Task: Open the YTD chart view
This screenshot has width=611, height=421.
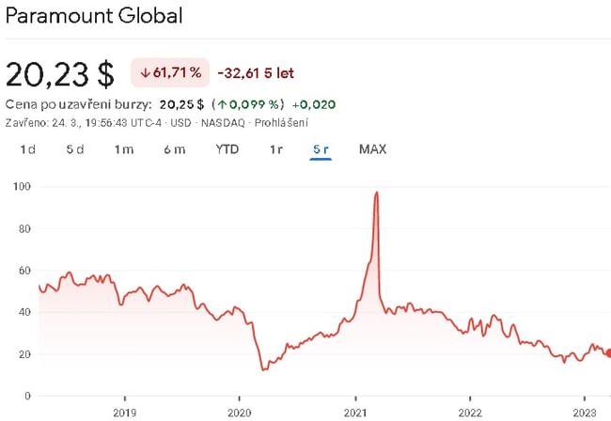Action: (x=227, y=149)
